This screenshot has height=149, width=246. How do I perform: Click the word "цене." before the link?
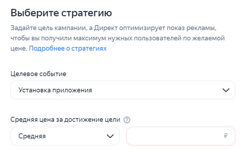[x=18, y=48]
